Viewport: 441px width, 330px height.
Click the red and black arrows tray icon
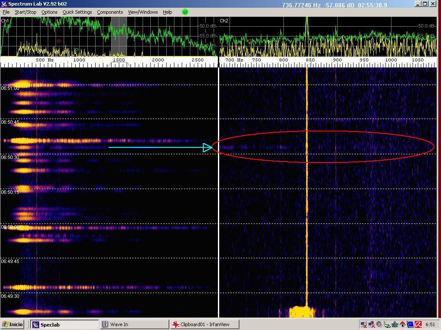[402, 324]
